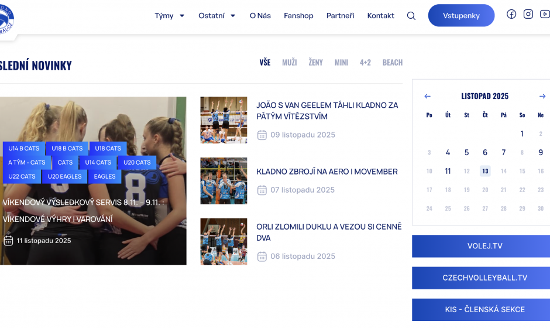Filter news by the BEACH tab

pos(392,63)
